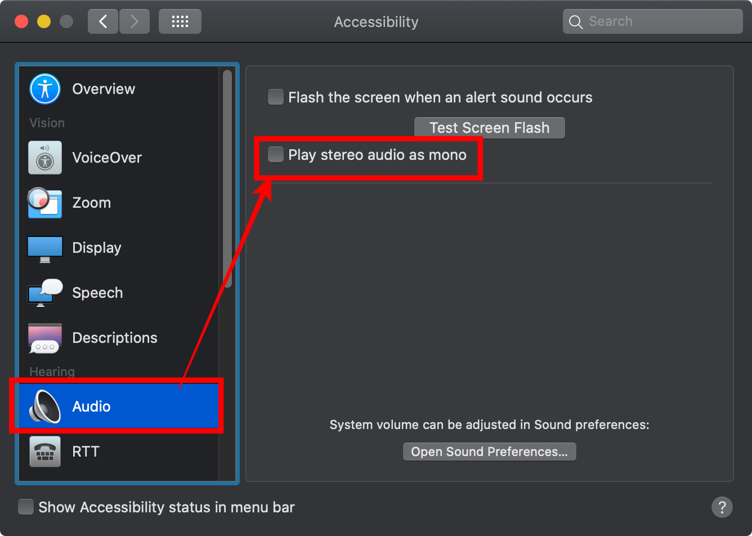Select the Zoom magnifier icon
This screenshot has width=752, height=536.
click(44, 203)
